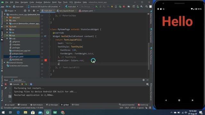Viewport: 205px width, 115px height.
Task: Expand the android folder
Action: [x=7, y=24]
